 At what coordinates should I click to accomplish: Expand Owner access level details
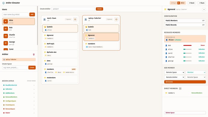tap(19, 113)
